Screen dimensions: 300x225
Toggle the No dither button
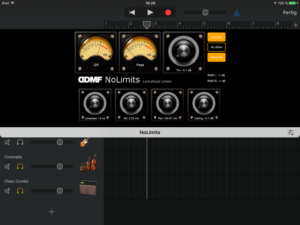(216, 47)
